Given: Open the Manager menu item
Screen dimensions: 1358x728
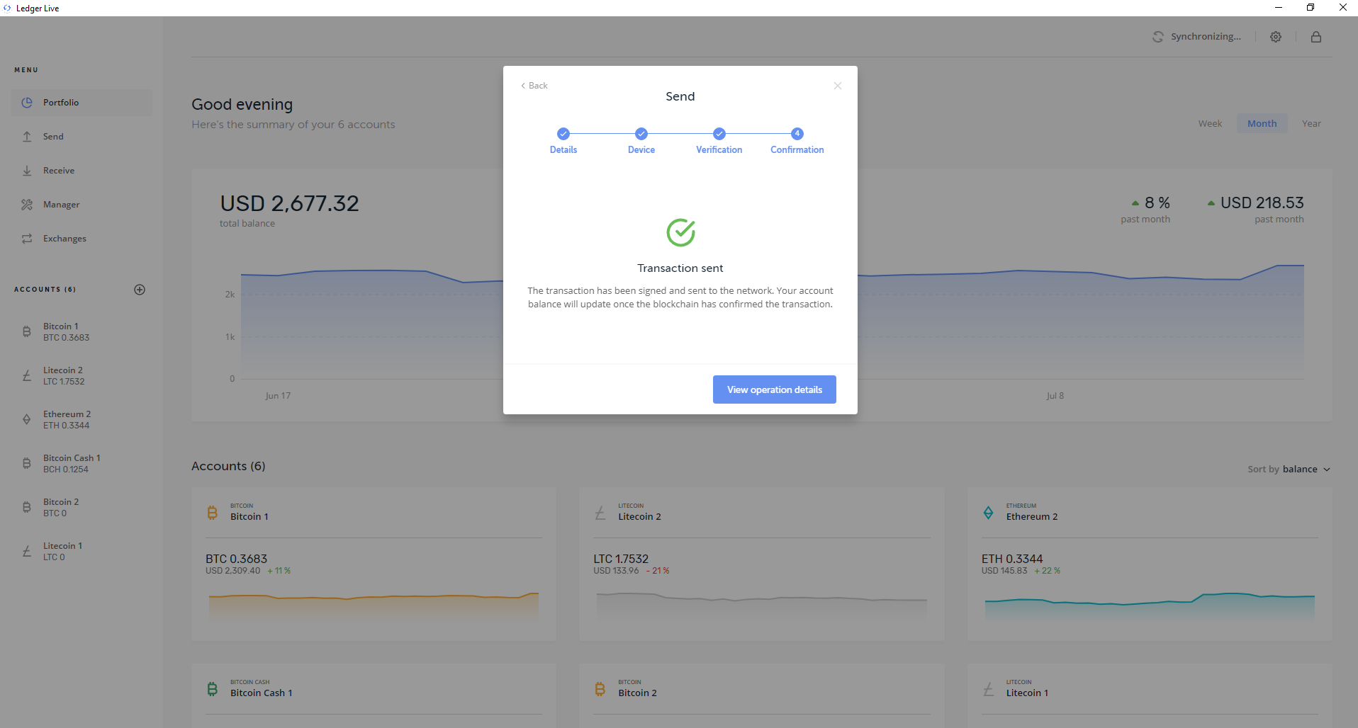Looking at the screenshot, I should [x=82, y=205].
